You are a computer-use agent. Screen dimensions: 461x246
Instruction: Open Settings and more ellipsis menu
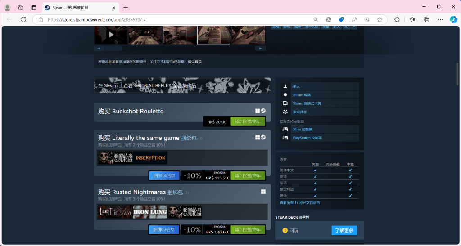(440, 20)
